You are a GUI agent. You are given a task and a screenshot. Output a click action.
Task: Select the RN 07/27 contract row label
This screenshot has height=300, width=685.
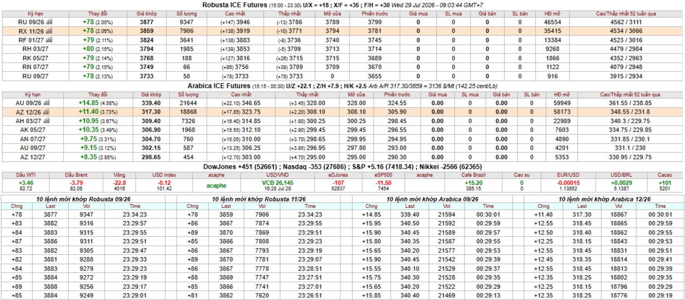point(35,67)
